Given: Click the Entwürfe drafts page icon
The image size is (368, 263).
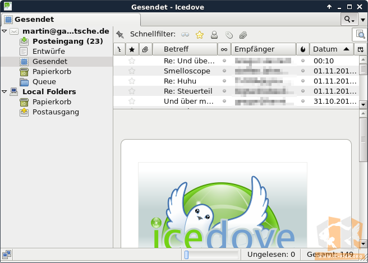Looking at the screenshot, I should tap(24, 52).
